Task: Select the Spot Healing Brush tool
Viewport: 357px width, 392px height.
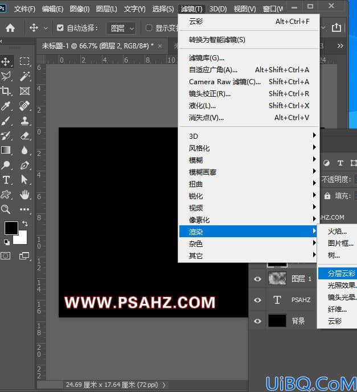Action: click(x=24, y=106)
